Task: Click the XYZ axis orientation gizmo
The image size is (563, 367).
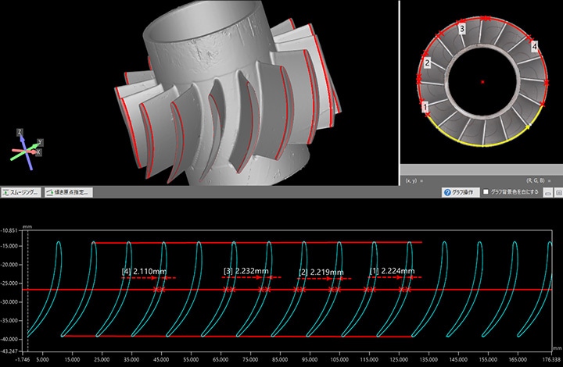Action: coord(28,147)
